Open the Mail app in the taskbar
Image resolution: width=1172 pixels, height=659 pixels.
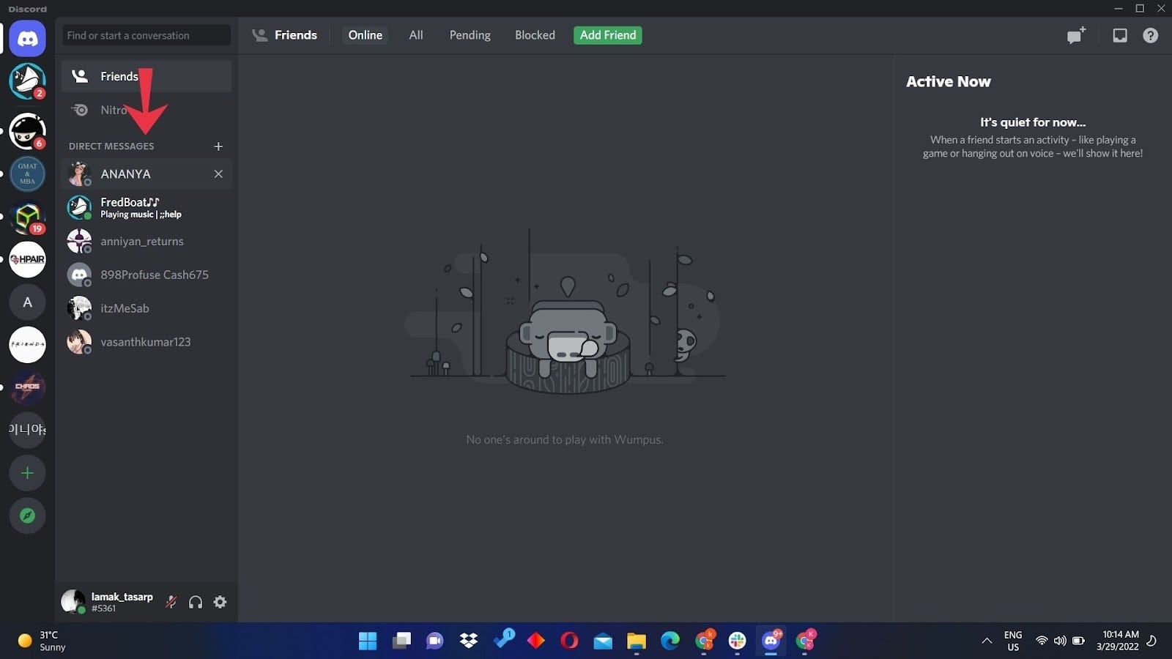(x=603, y=641)
